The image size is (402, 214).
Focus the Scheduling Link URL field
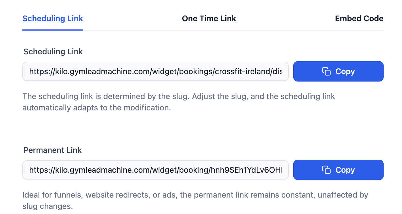click(x=155, y=71)
